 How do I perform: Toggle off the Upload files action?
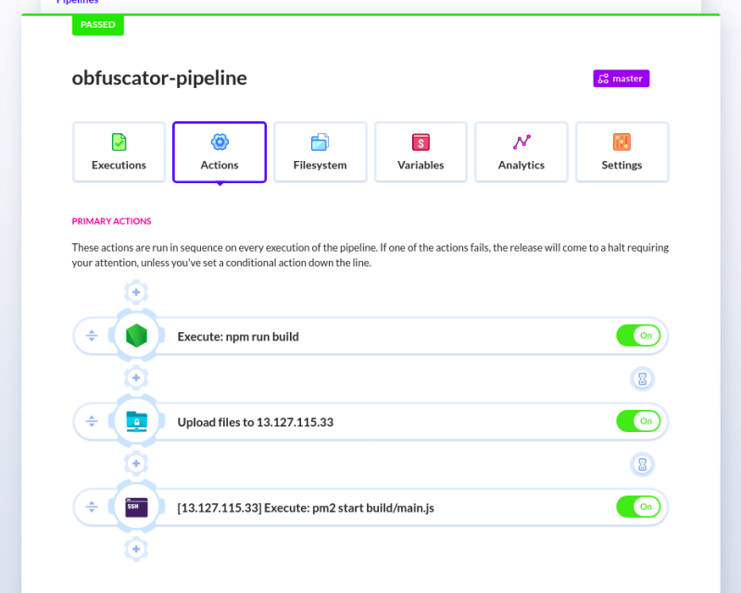coord(638,421)
